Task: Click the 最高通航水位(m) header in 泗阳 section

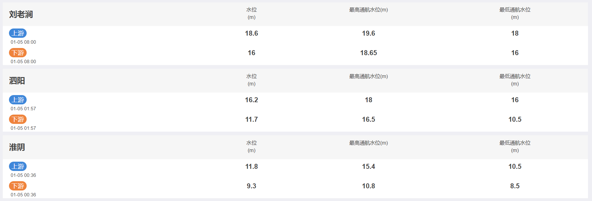Action: [368, 76]
